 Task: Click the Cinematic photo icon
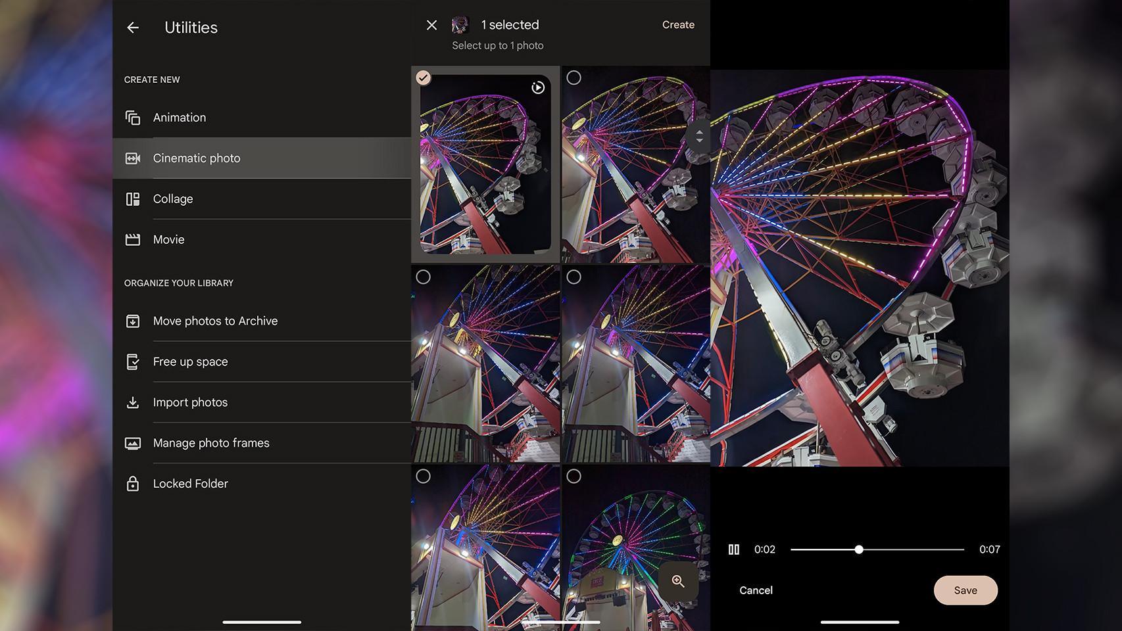point(133,158)
